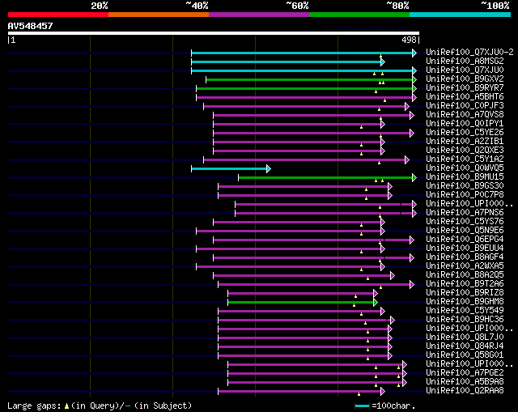Select the UniRef100_Q0WVQ5 label
Image resolution: width=518 pixels, height=412 pixels.
pos(465,168)
